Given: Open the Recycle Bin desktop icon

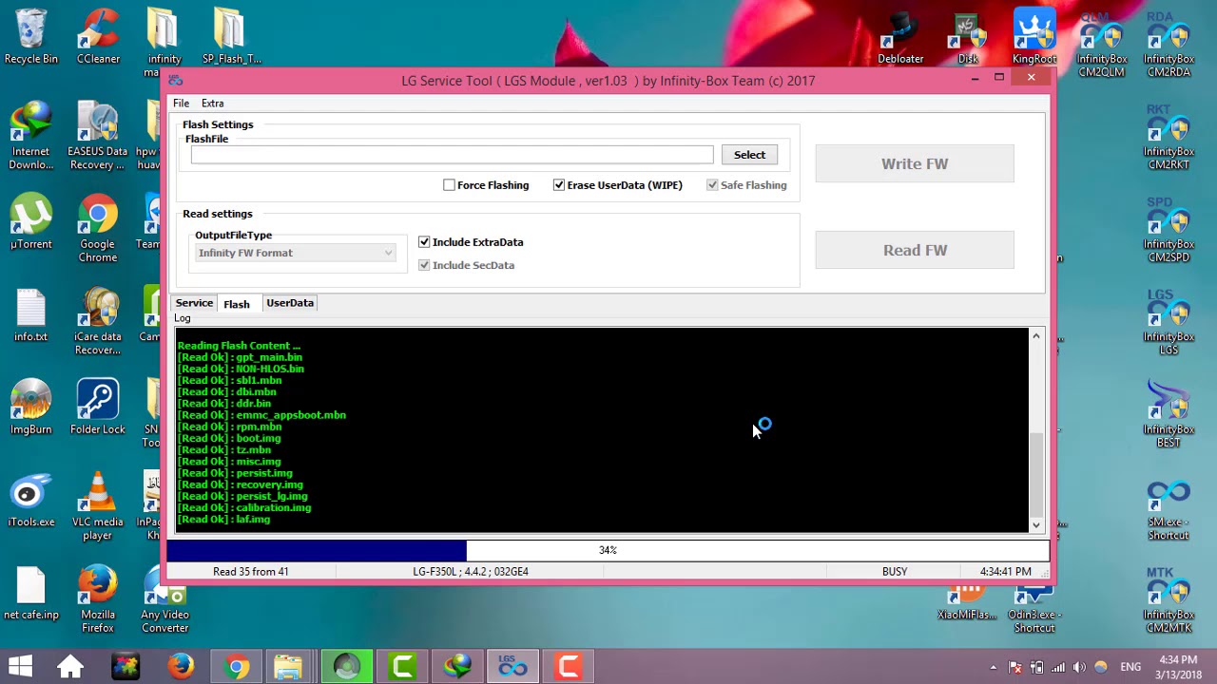Looking at the screenshot, I should [x=30, y=36].
